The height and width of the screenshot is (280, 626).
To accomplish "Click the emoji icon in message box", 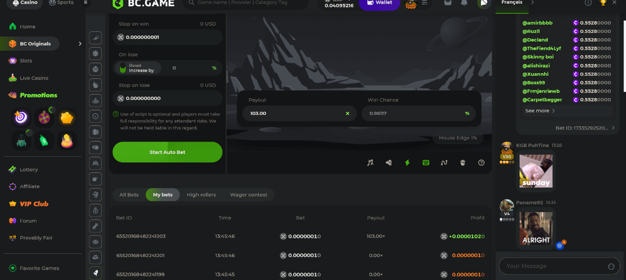I will (x=611, y=266).
